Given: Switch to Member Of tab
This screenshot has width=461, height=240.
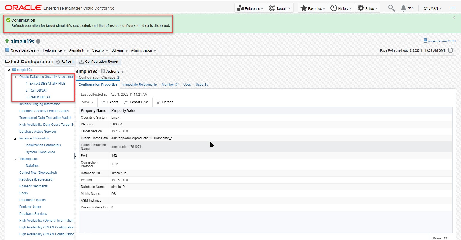Looking at the screenshot, I should [170, 85].
